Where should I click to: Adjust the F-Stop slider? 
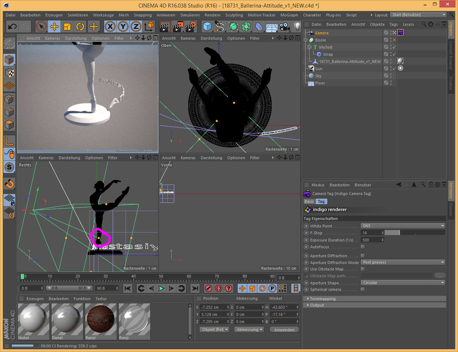[x=415, y=233]
